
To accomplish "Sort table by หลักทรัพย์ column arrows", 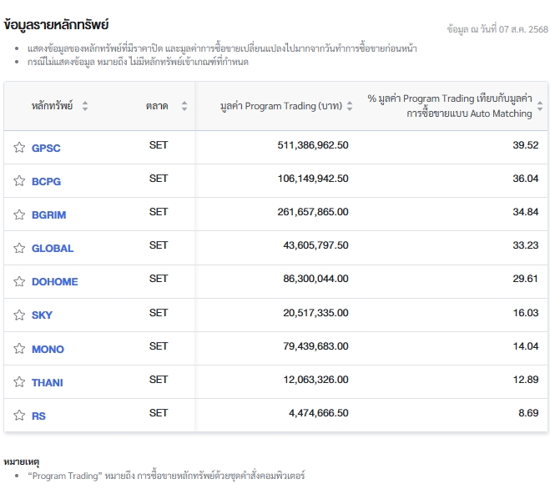I will (x=85, y=106).
